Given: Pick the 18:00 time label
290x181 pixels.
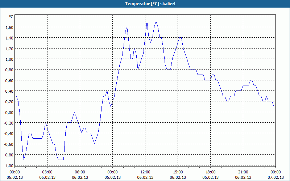Looking at the screenshot, I should [x=211, y=172].
